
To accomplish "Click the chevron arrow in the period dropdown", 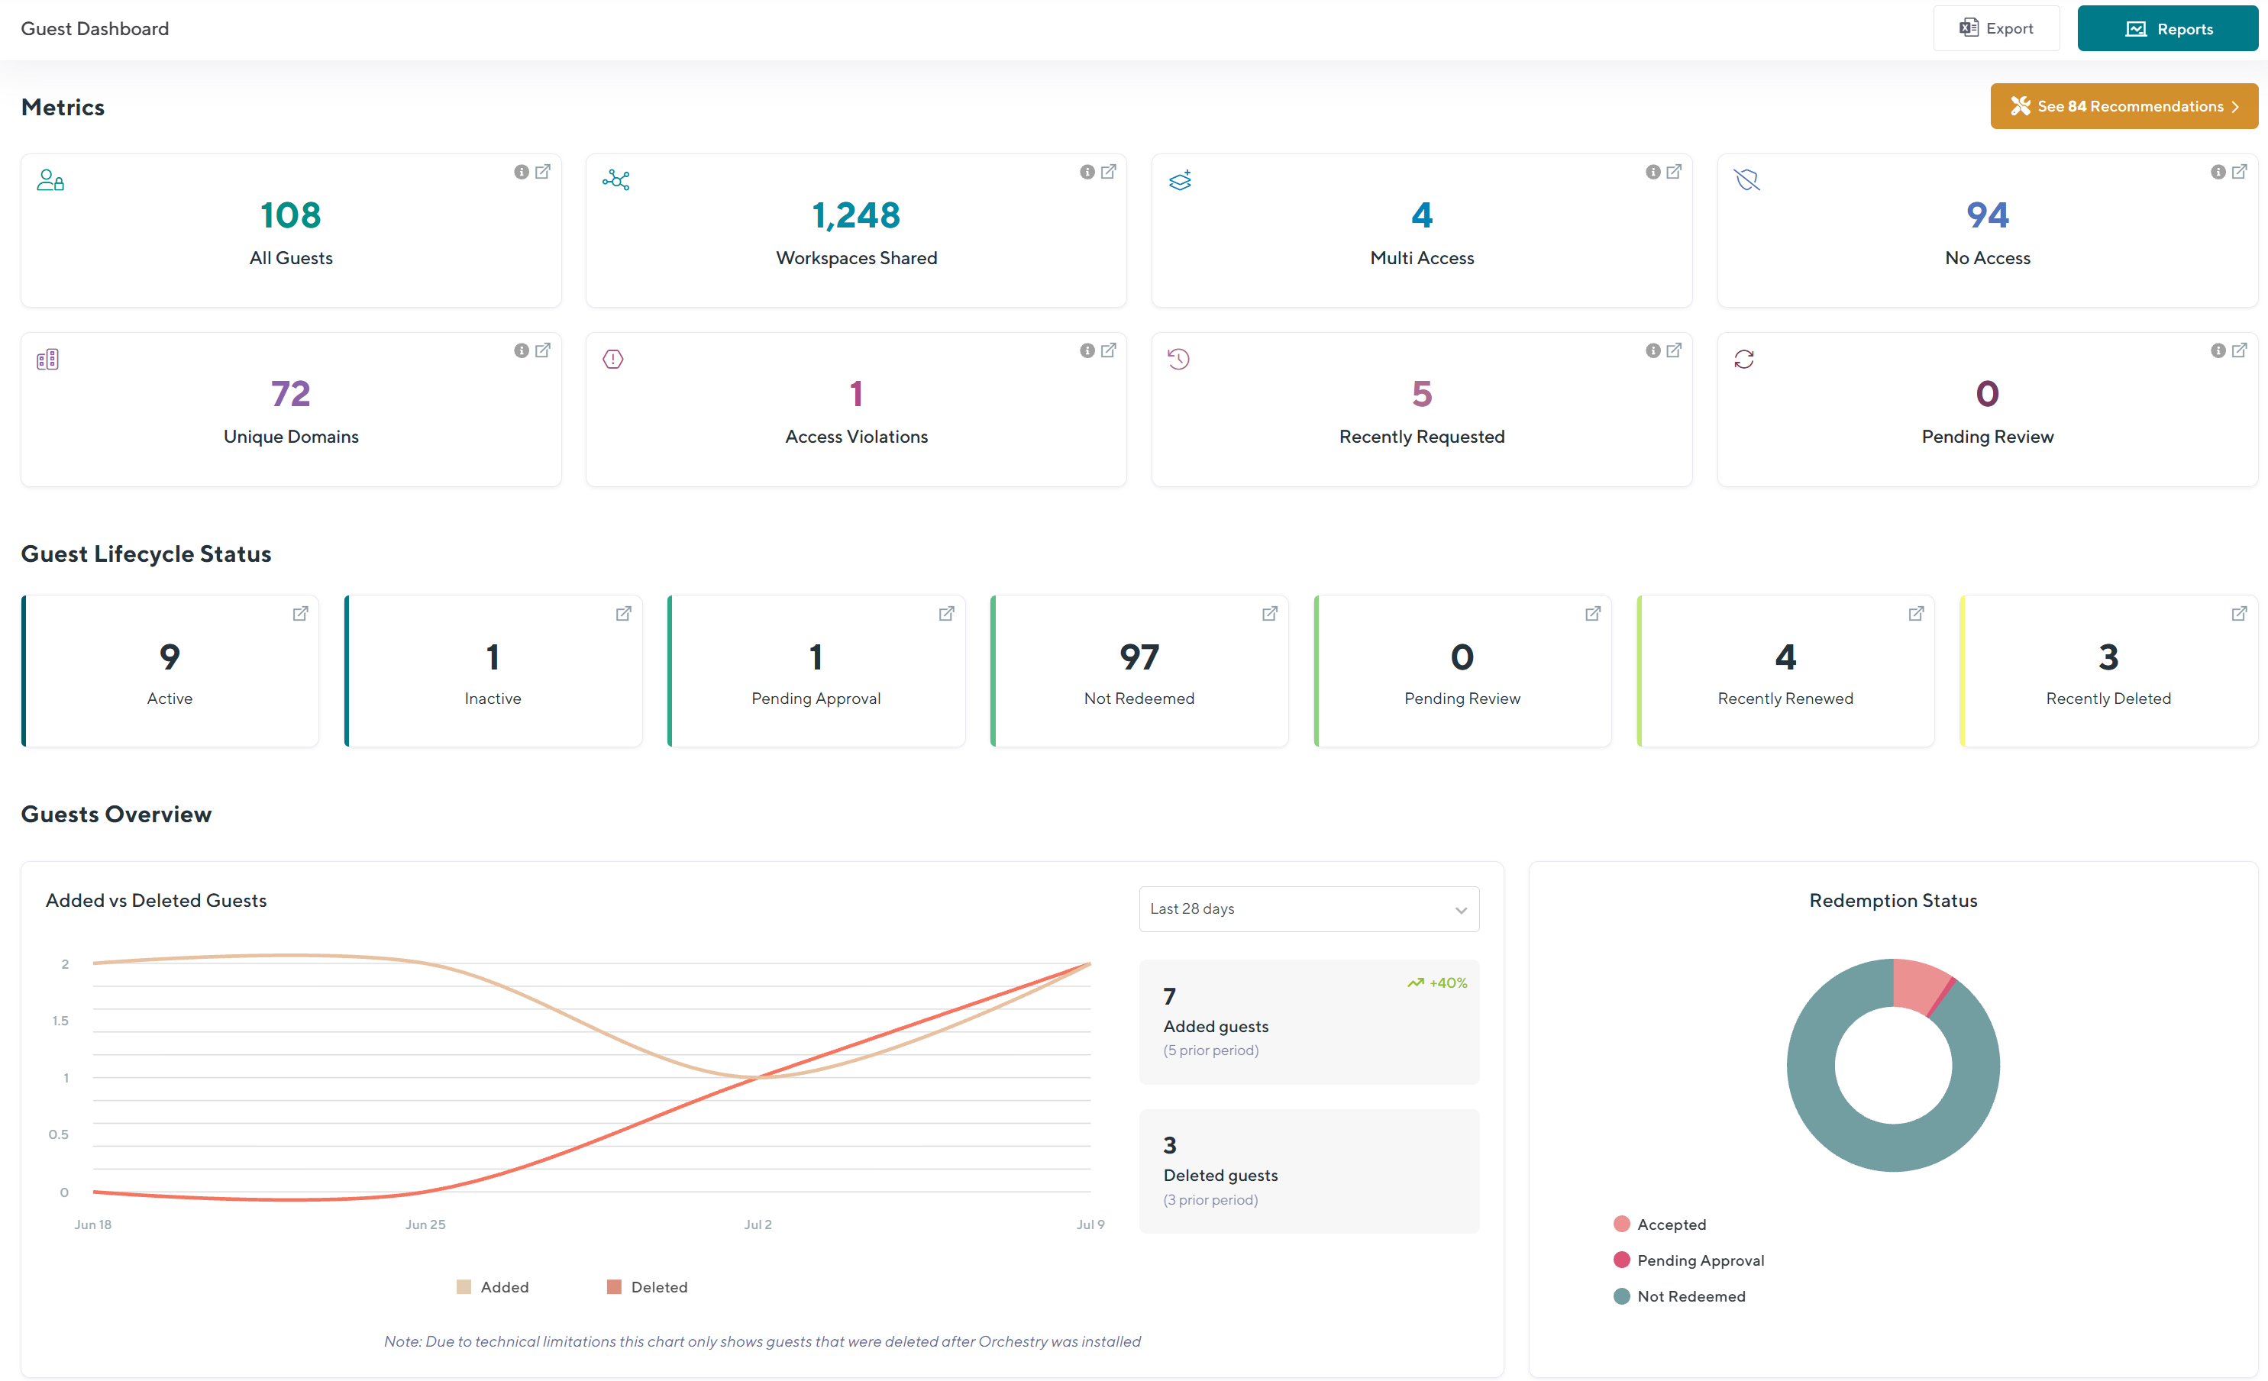I will pyautogui.click(x=1461, y=910).
